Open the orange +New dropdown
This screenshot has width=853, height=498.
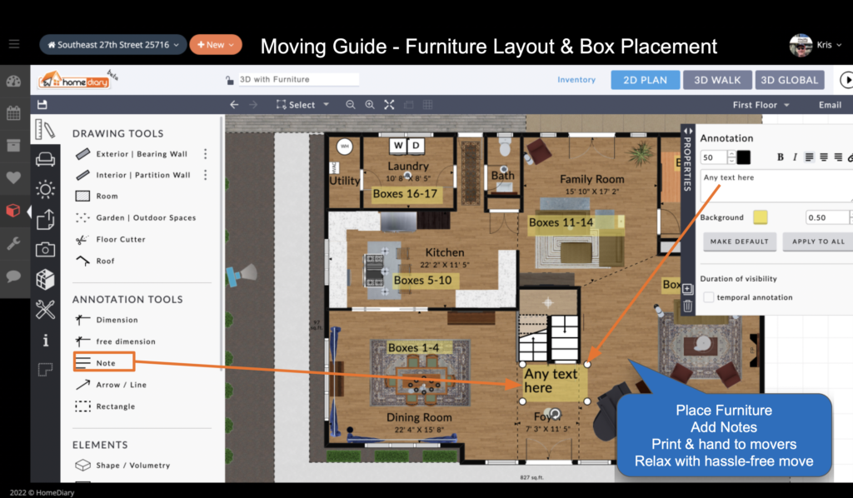(x=215, y=44)
